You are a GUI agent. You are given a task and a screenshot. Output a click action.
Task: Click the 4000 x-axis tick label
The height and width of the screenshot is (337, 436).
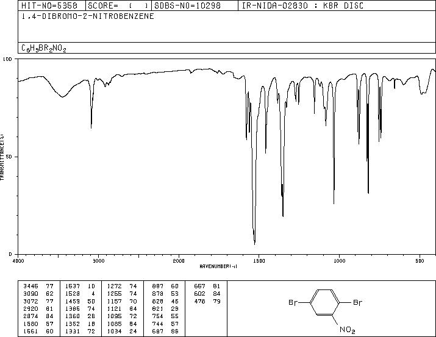[18, 261]
